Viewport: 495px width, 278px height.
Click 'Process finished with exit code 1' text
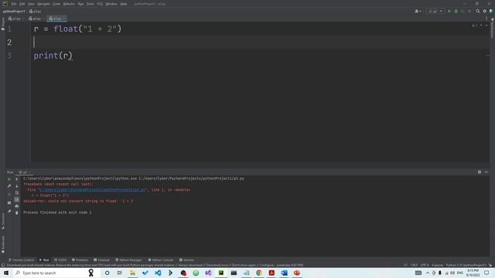tap(57, 212)
